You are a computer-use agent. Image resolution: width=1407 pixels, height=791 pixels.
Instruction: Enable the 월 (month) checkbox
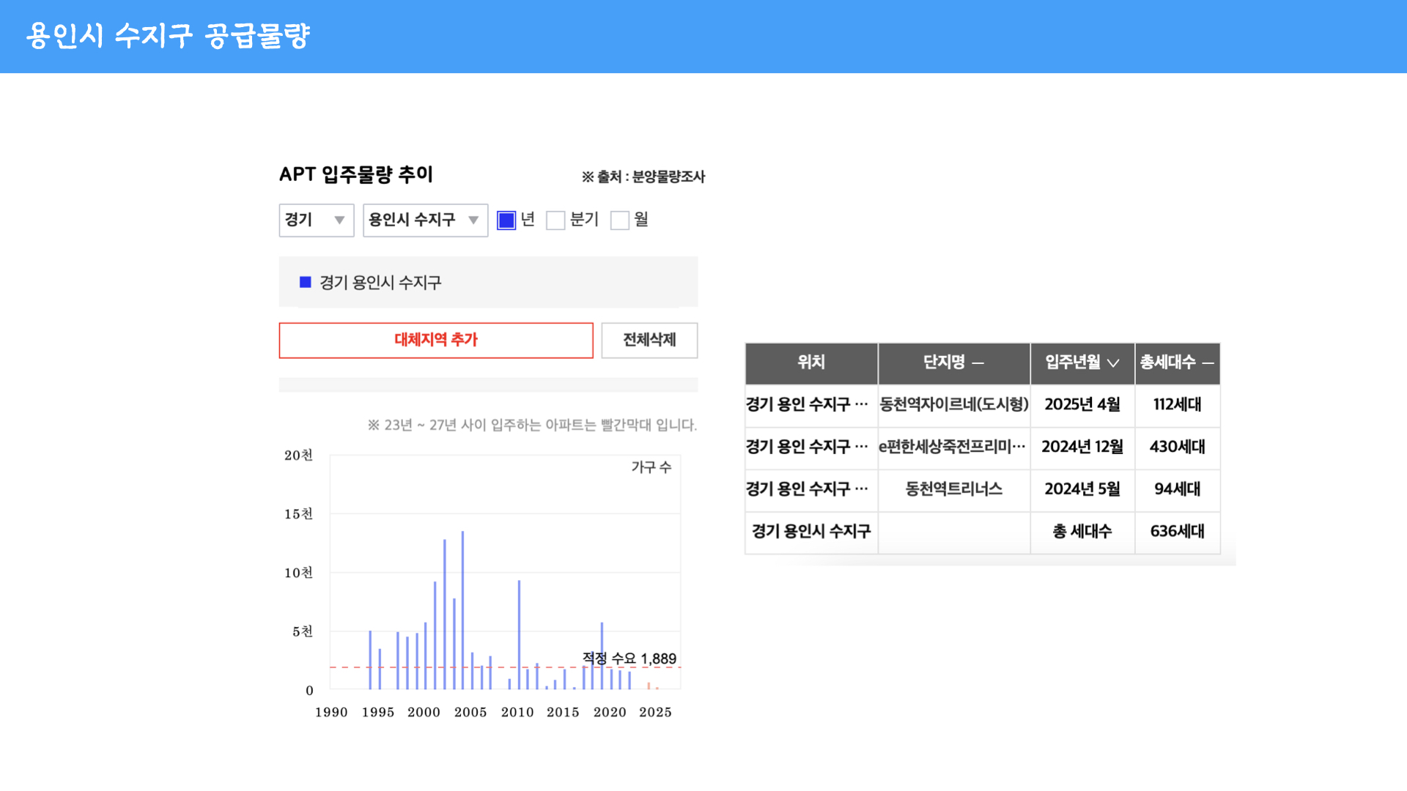coord(620,220)
